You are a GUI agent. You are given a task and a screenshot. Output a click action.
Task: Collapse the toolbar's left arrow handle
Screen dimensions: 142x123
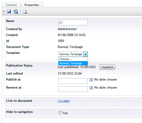click(x=4, y=11)
